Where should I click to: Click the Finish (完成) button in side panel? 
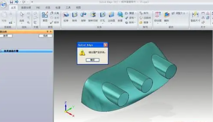tap(46, 36)
